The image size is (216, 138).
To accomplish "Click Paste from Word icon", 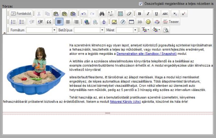I will (x=73, y=14).
